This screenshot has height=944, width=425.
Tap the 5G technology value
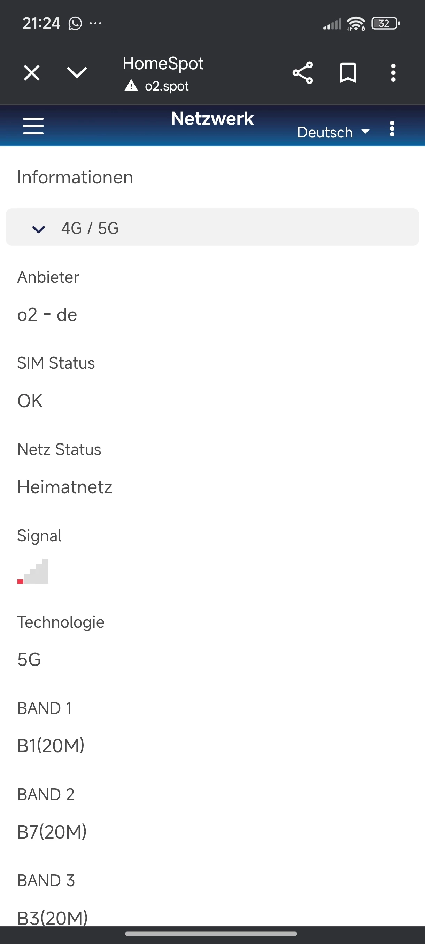(29, 659)
